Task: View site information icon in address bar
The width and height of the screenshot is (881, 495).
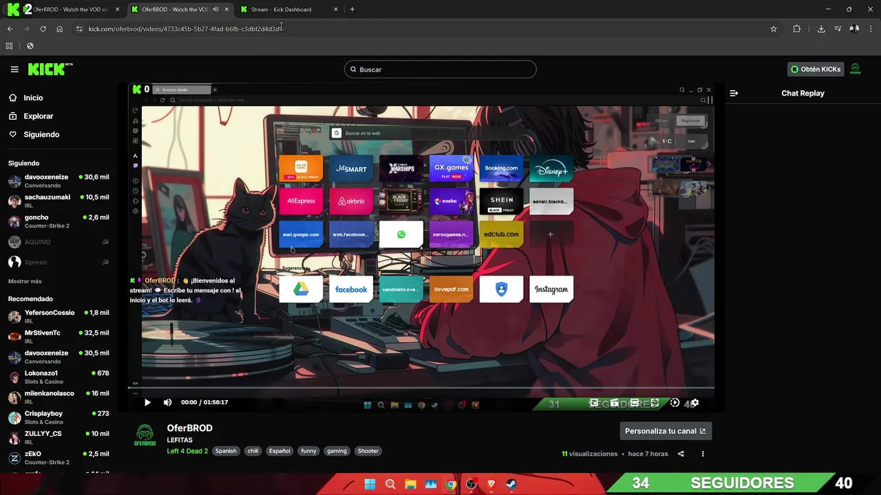Action: point(79,29)
